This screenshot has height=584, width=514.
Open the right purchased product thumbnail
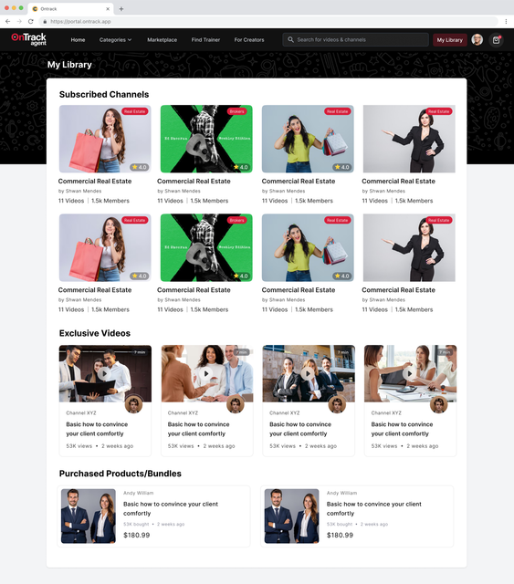click(x=291, y=516)
